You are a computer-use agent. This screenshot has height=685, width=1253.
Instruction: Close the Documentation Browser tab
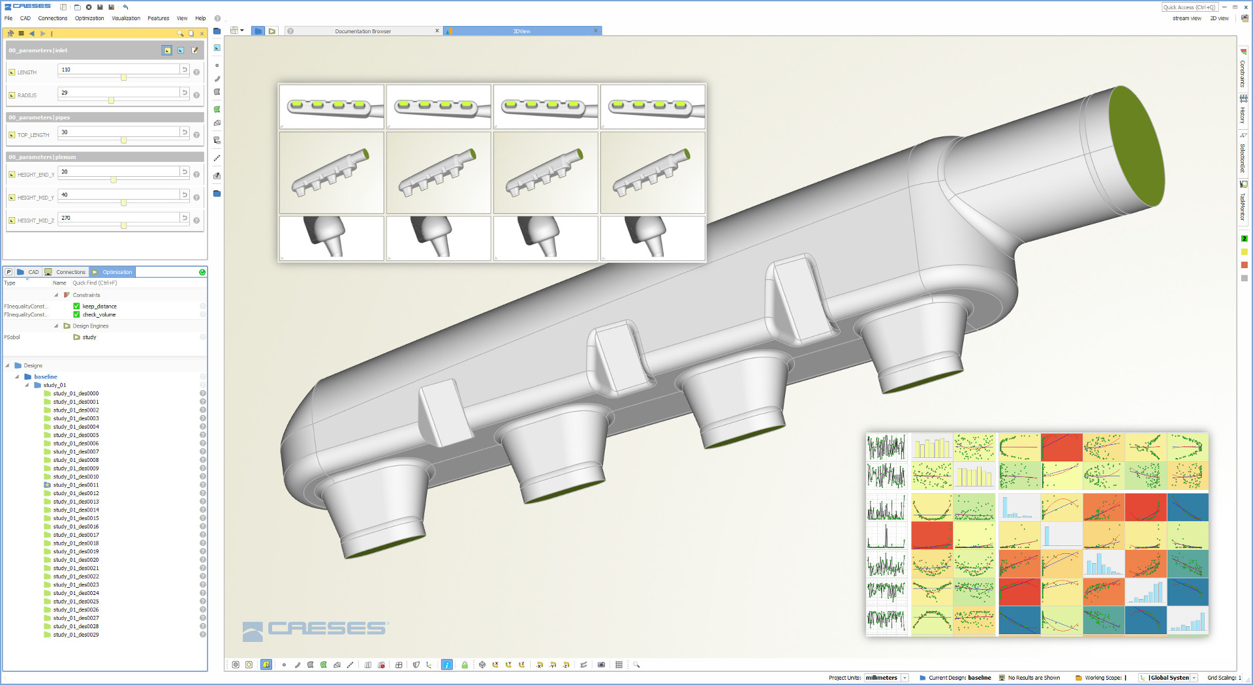[x=437, y=31]
